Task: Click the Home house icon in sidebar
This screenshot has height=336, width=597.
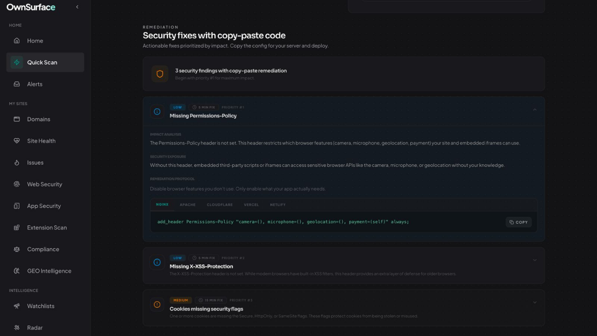Action: [17, 41]
